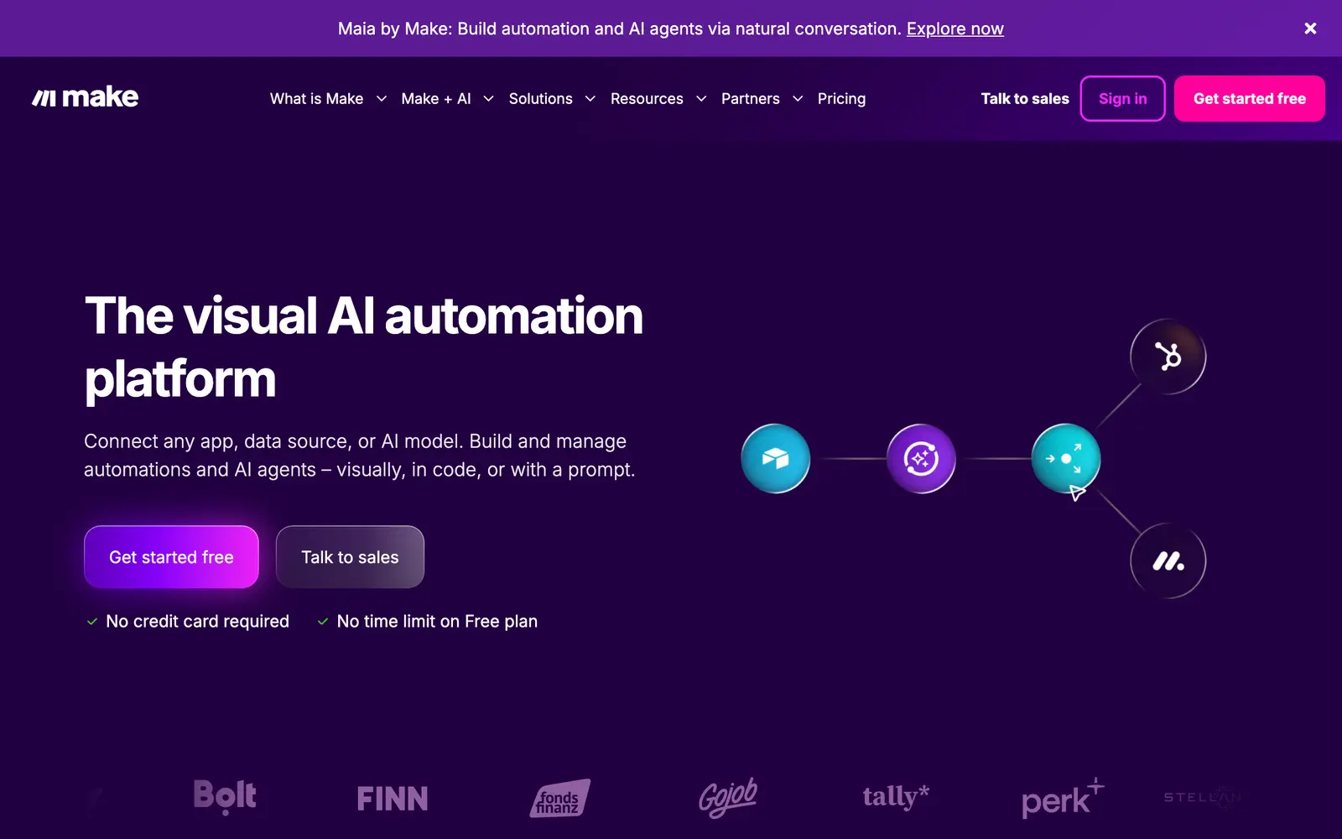
Task: Open the Make + AI menu
Action: (436, 99)
